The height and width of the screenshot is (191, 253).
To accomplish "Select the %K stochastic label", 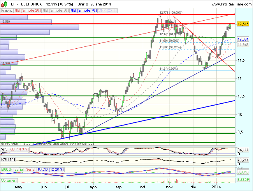I will (x=4, y=149).
